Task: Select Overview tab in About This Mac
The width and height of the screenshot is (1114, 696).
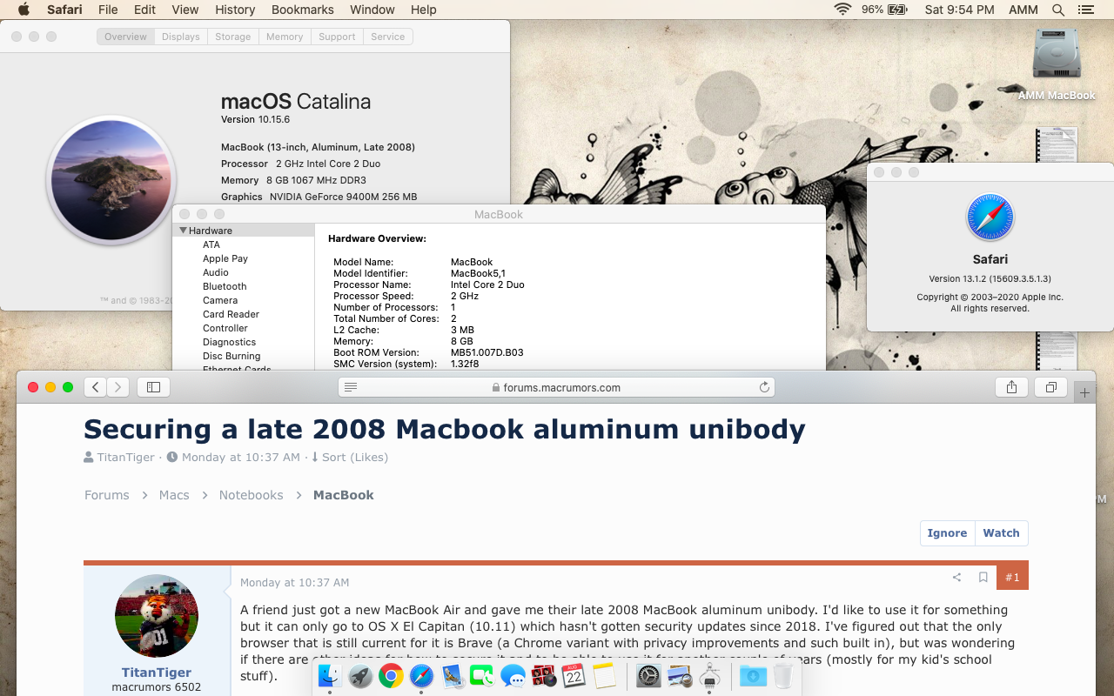Action: tap(125, 37)
